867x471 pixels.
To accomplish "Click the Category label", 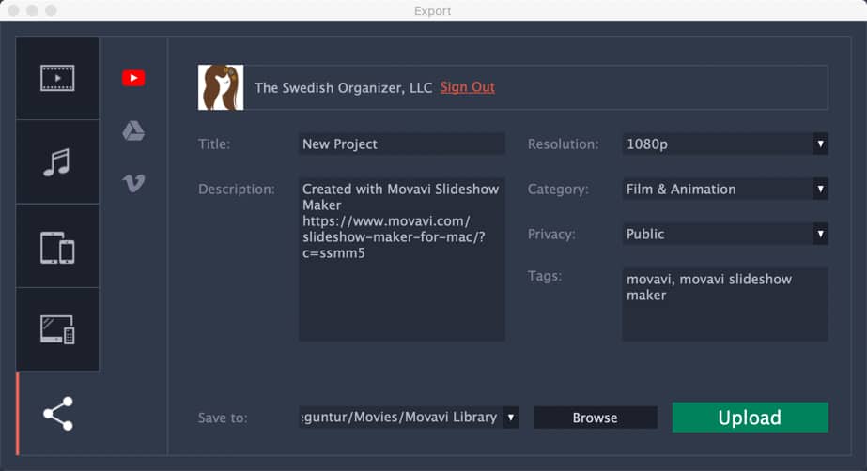I will coord(558,190).
